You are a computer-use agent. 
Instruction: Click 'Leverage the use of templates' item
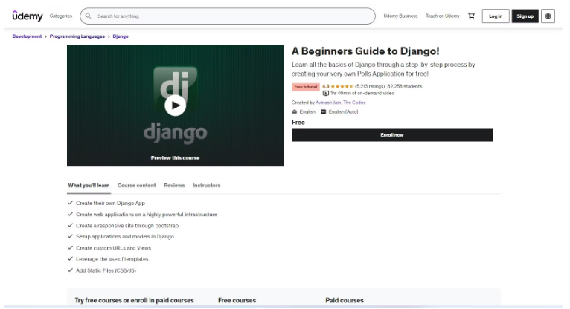click(x=112, y=259)
